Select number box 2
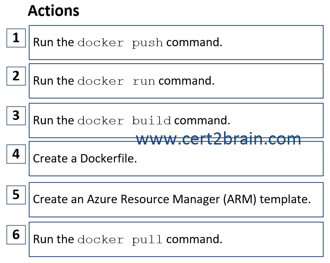This screenshot has width=330, height=263. 16,76
